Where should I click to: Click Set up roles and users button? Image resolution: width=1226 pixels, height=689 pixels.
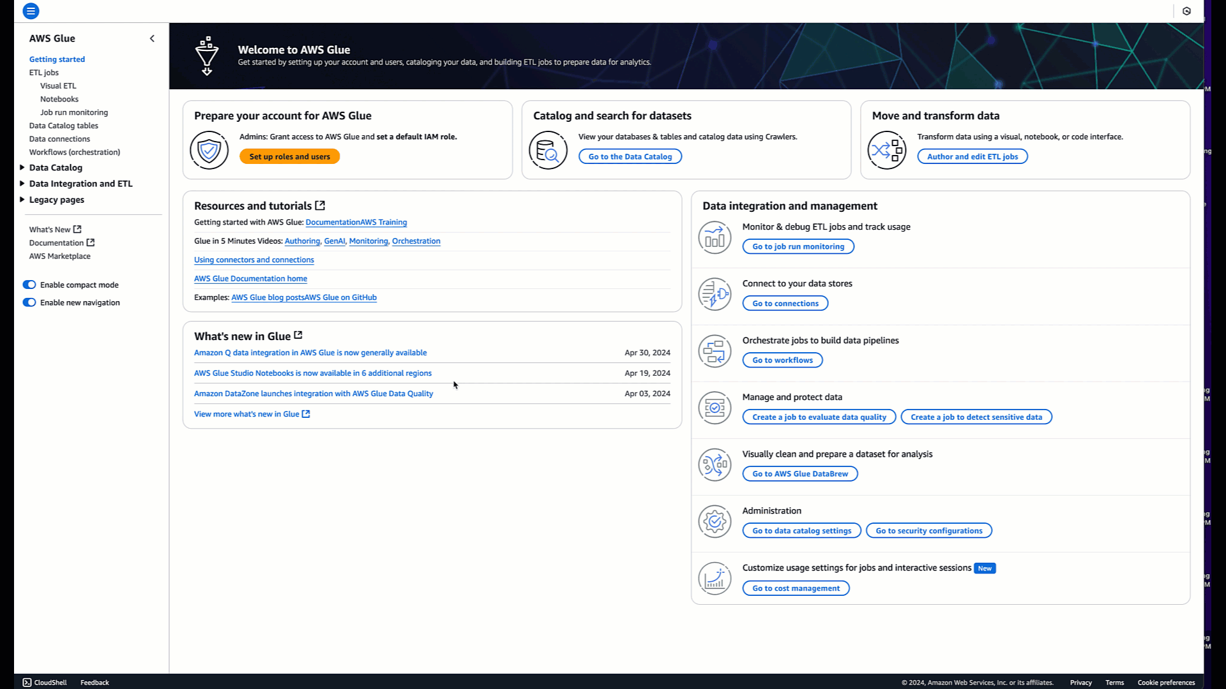pos(290,156)
